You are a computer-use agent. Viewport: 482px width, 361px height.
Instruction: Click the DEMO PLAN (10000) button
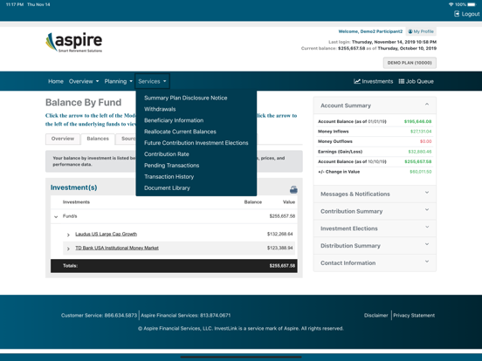(x=410, y=63)
